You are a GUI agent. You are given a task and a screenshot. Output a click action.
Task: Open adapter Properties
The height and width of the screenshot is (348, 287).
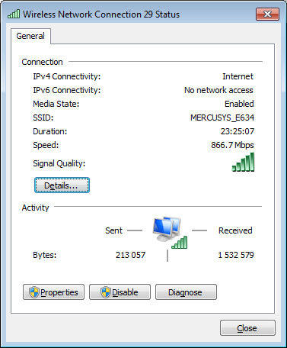tap(53, 292)
